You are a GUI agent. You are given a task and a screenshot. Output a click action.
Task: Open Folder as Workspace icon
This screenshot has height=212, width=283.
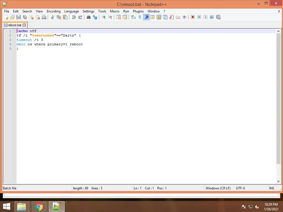(178, 17)
